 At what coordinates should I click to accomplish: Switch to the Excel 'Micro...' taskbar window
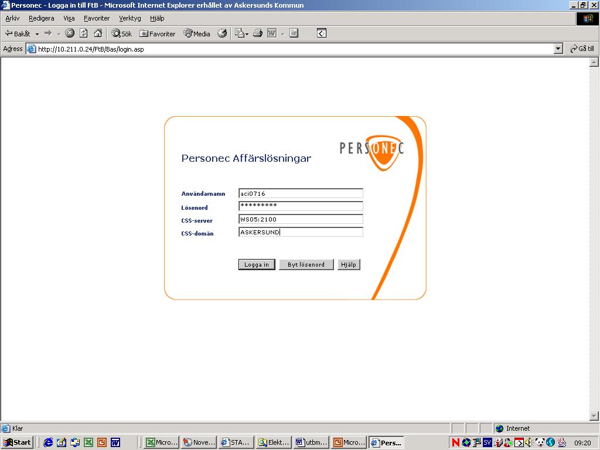(162, 442)
